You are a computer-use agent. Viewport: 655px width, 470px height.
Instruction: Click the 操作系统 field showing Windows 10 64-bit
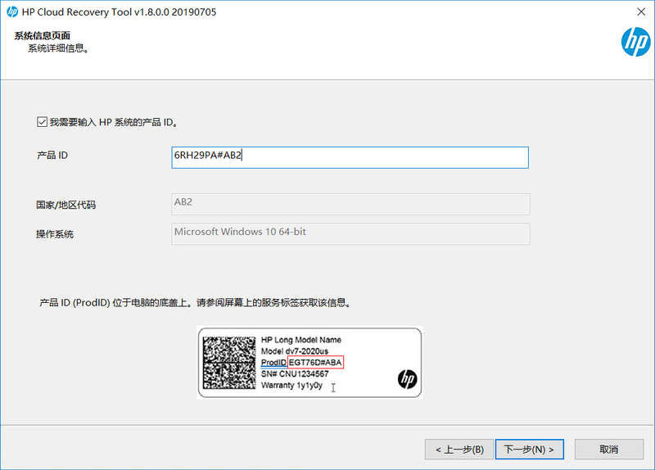(x=350, y=233)
